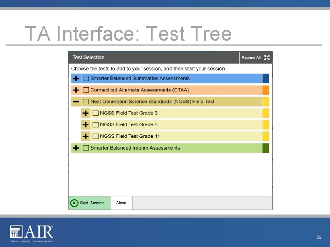Viewport: 330px width, 247px height.
Task: Click the dark blue swatch on Summative row
Action: [265, 78]
